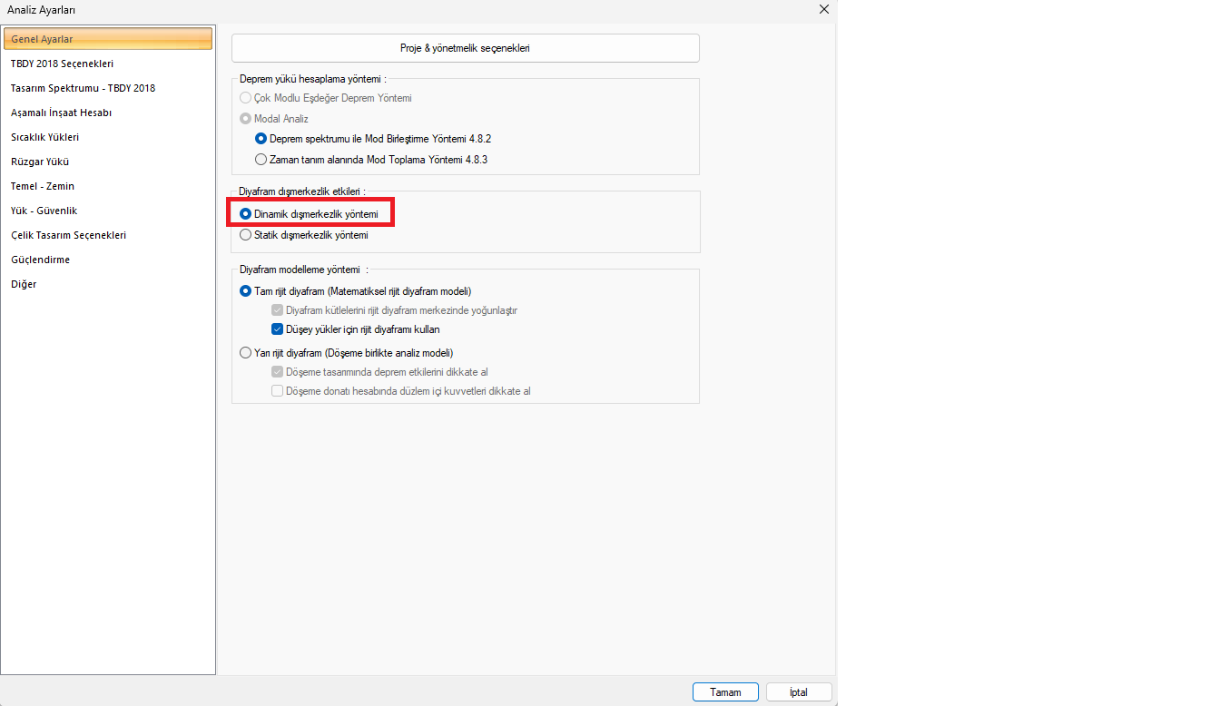Confirm settings with the Tamam button

(725, 692)
